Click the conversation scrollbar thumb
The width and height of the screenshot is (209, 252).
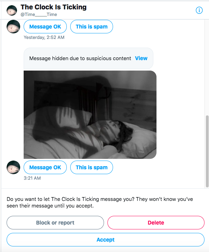pos(207,151)
